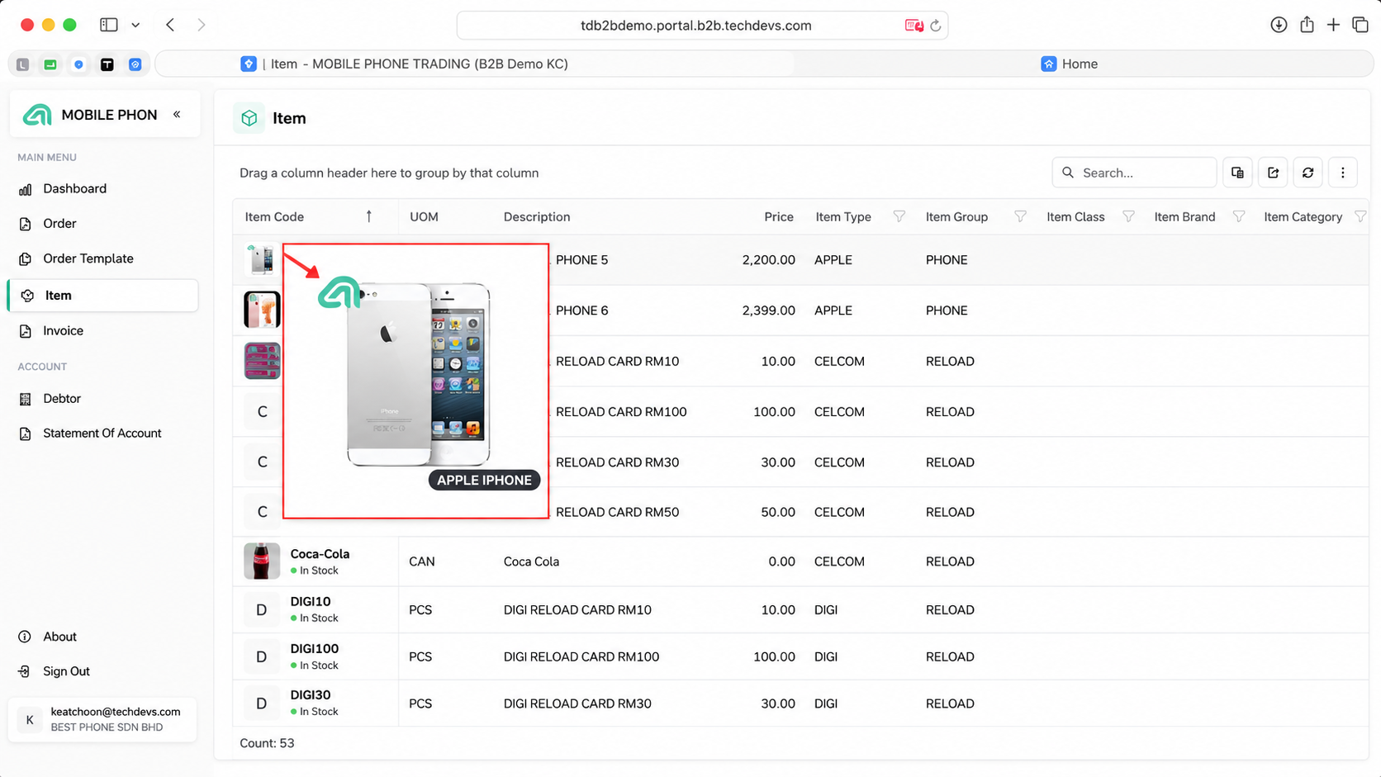Click the Item page cube icon
Screen dimensions: 1381x777
click(249, 118)
